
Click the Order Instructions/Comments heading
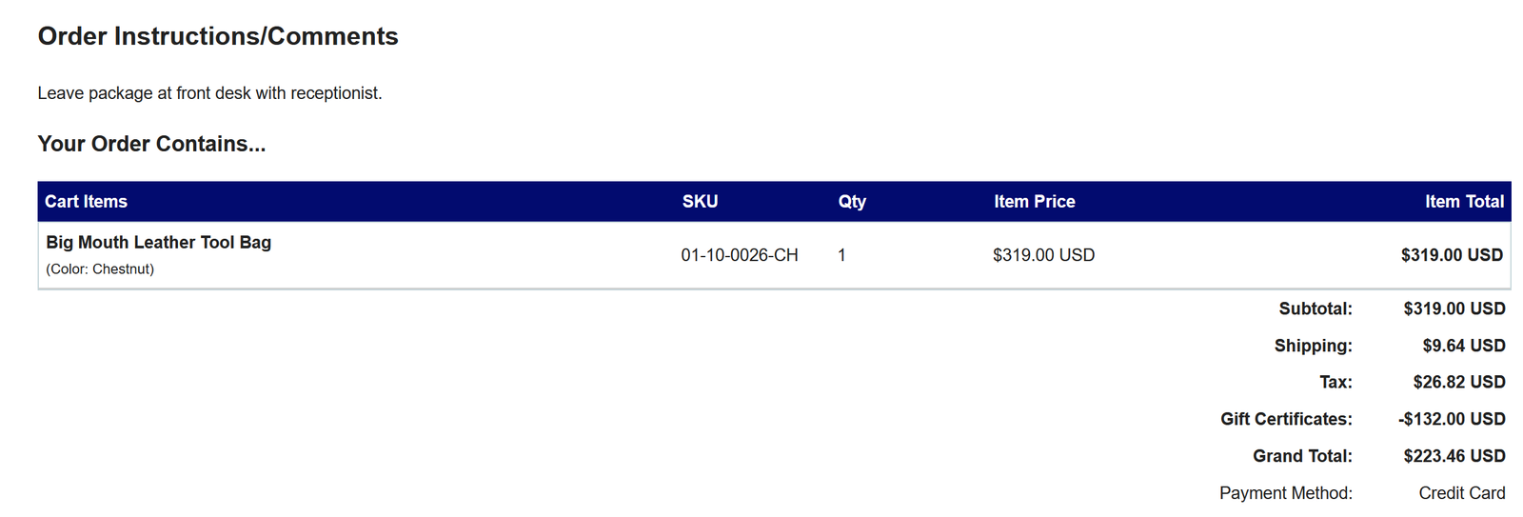218,36
